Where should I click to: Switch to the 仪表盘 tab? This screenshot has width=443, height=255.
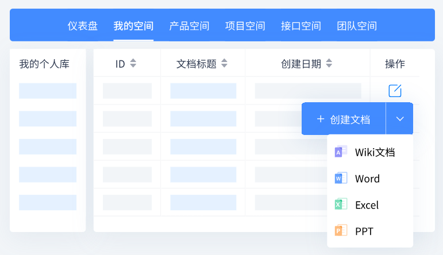(83, 26)
